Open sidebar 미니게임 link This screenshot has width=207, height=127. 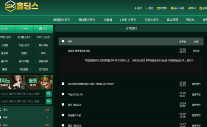point(43,45)
